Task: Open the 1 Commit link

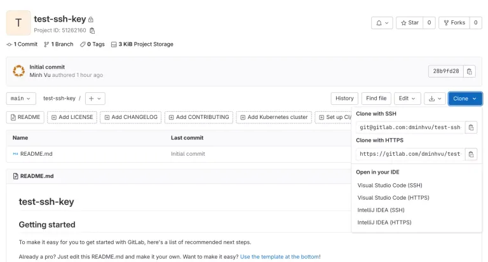Action: click(x=22, y=45)
